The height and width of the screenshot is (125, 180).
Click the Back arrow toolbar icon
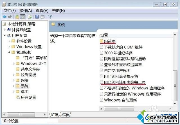(x=4, y=17)
